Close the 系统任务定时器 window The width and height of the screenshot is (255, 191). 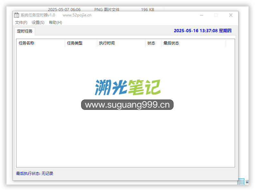(231, 15)
